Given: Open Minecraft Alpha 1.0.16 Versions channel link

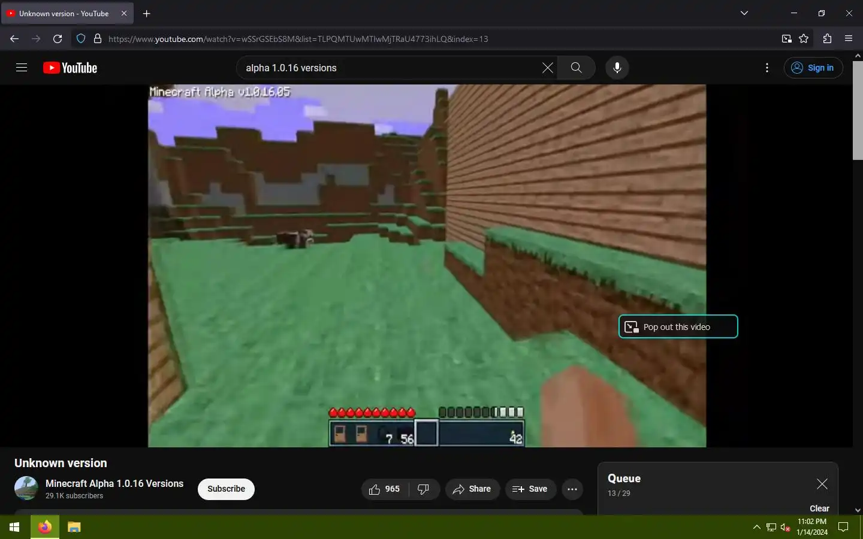Looking at the screenshot, I should (114, 483).
